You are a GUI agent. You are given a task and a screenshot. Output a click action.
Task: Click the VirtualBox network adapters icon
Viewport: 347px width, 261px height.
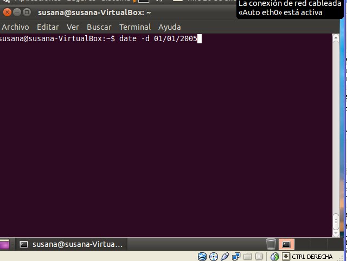236,257
